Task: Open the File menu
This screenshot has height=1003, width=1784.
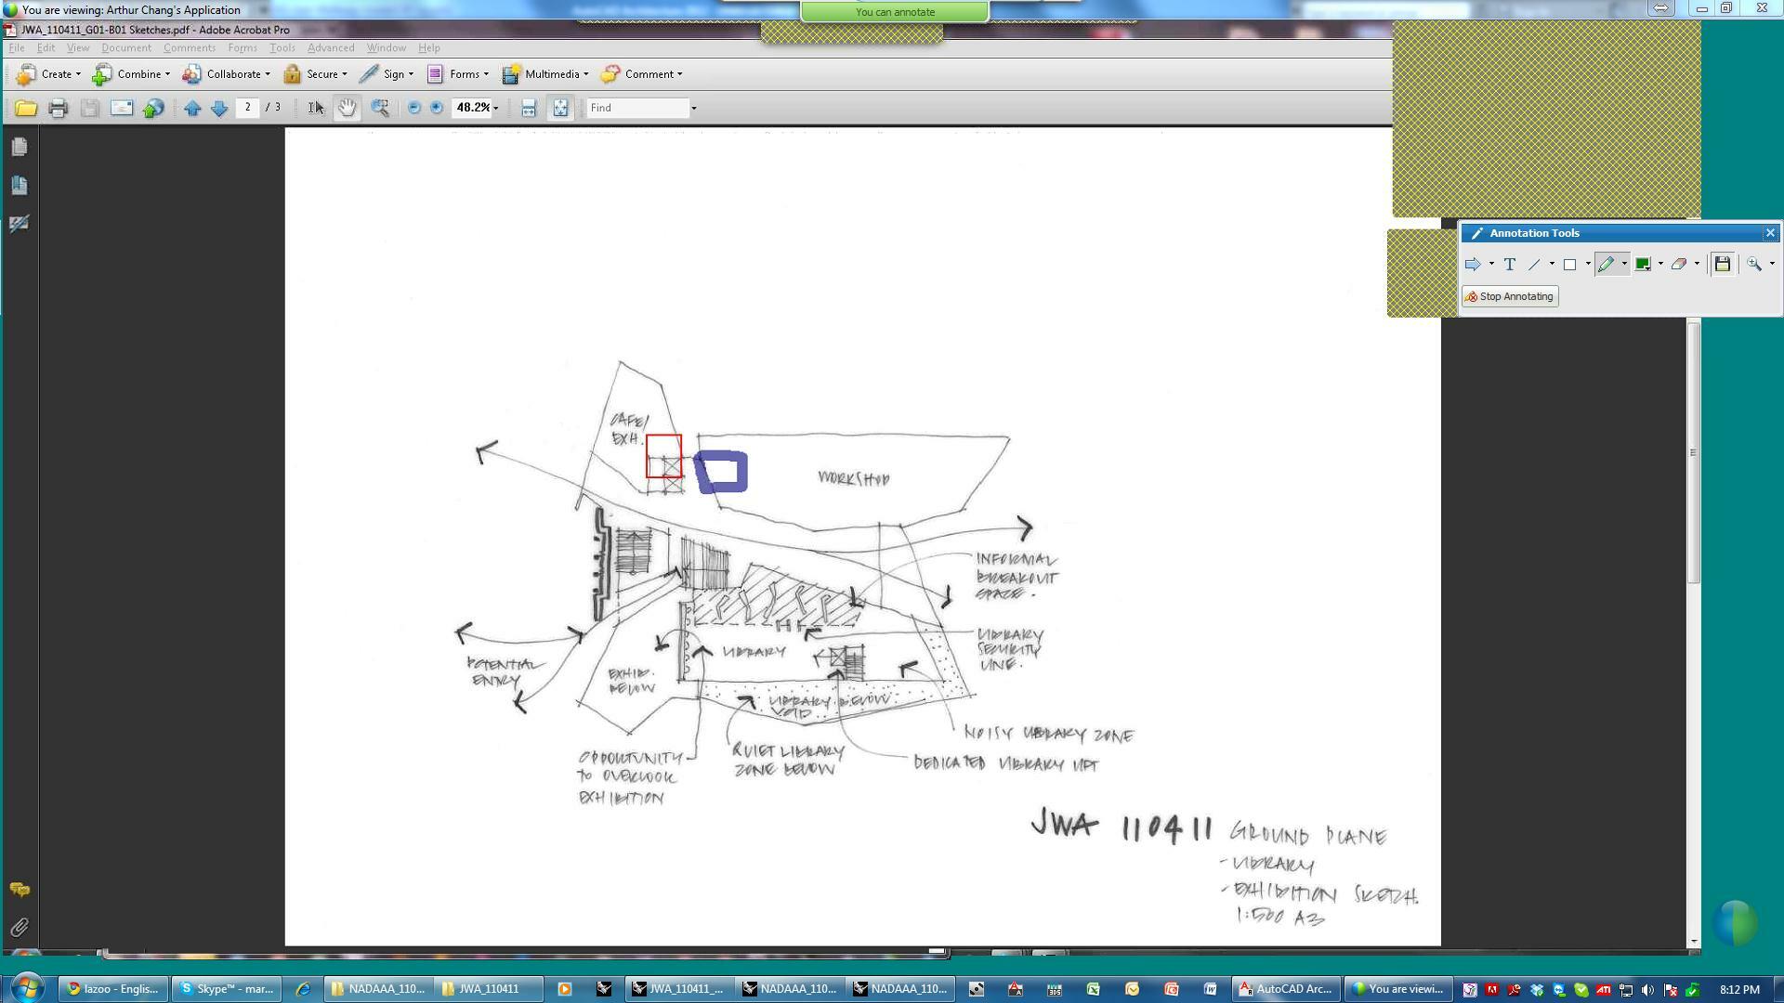Action: 17,48
